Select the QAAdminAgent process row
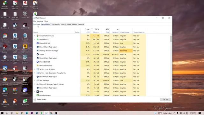Image resolution: width=204 pixels, height=115 pixels. click(x=90, y=95)
